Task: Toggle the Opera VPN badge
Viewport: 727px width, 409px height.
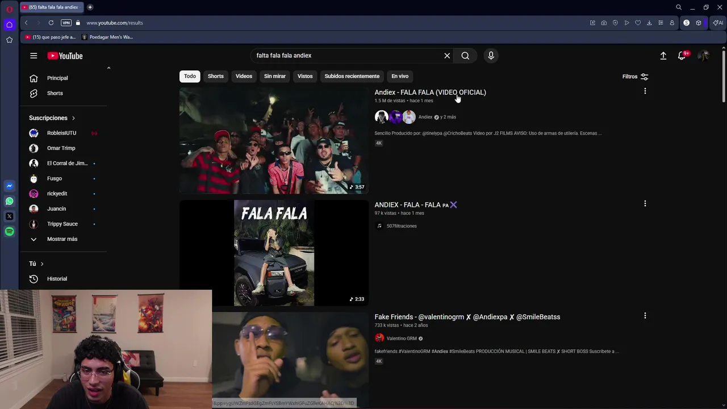Action: coord(66,23)
